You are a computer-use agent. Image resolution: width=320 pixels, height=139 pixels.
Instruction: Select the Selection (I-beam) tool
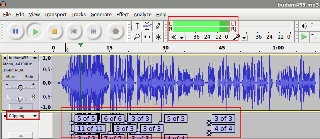coord(137,26)
